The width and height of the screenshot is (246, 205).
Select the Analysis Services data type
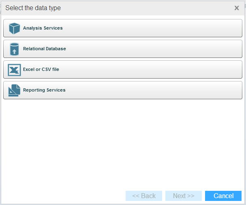[122, 28]
